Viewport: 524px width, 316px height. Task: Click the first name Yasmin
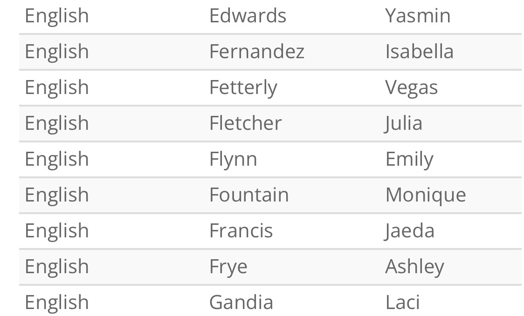[418, 16]
